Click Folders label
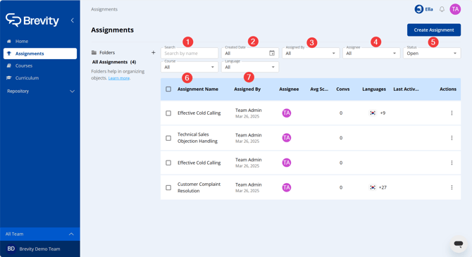The image size is (472, 257). click(107, 53)
